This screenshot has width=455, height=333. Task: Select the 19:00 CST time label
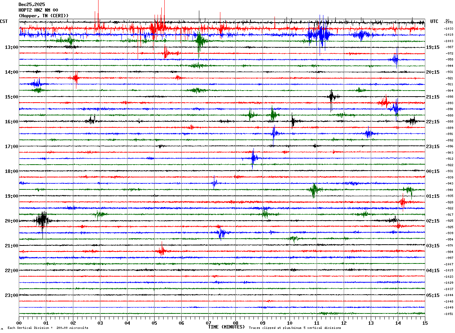[12, 196]
